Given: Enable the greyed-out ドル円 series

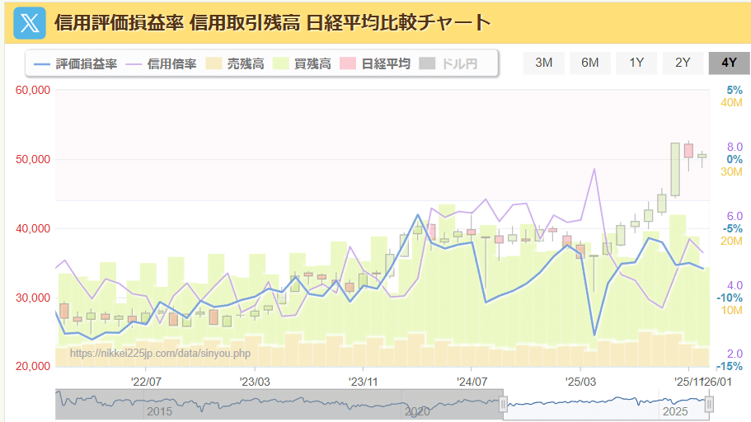Looking at the screenshot, I should pyautogui.click(x=449, y=63).
